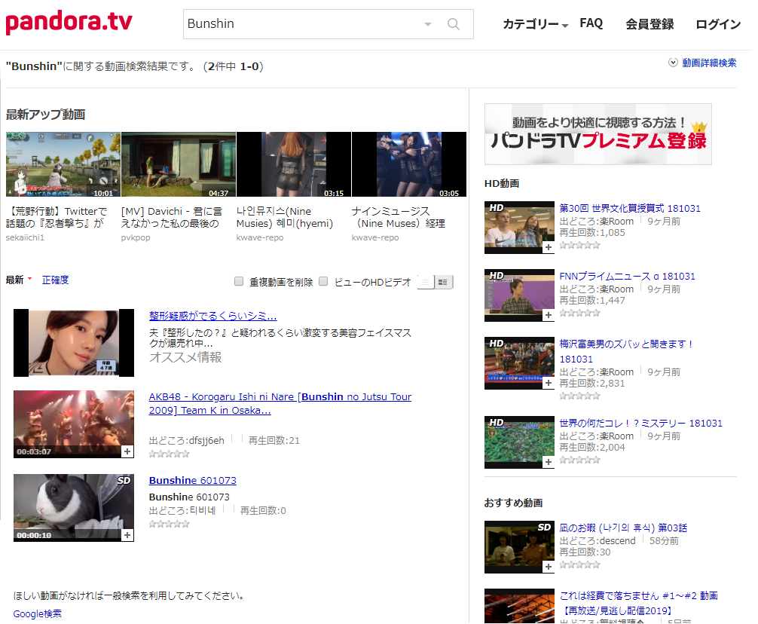The width and height of the screenshot is (758, 624).
Task: Open 世界の何だコレ！？ミステリー 181031 link
Action: [641, 423]
